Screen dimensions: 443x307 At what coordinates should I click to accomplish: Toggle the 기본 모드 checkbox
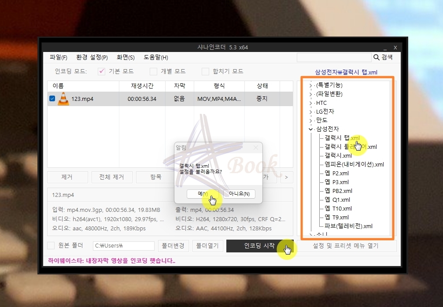tap(101, 71)
